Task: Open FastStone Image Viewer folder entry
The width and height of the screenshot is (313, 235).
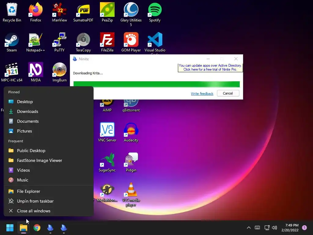Action: [49, 160]
